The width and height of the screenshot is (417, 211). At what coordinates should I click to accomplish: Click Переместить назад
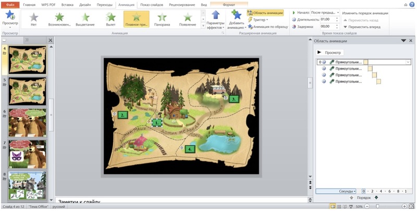(361, 20)
